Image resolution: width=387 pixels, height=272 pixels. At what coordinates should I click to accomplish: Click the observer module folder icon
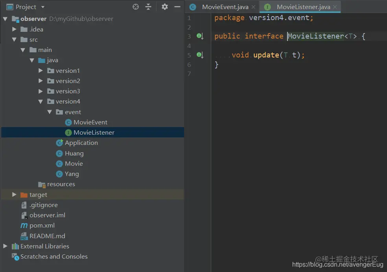coord(15,19)
